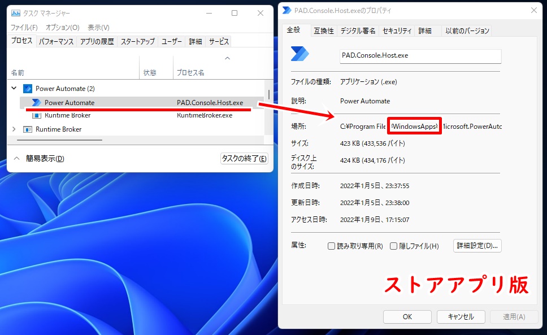Screen dimensions: 547x335
Task: Click the RuntimeBroker.exe child row icon
Action: [37, 115]
